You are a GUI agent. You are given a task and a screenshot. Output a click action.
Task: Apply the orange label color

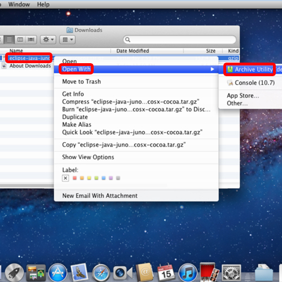coord(82,178)
